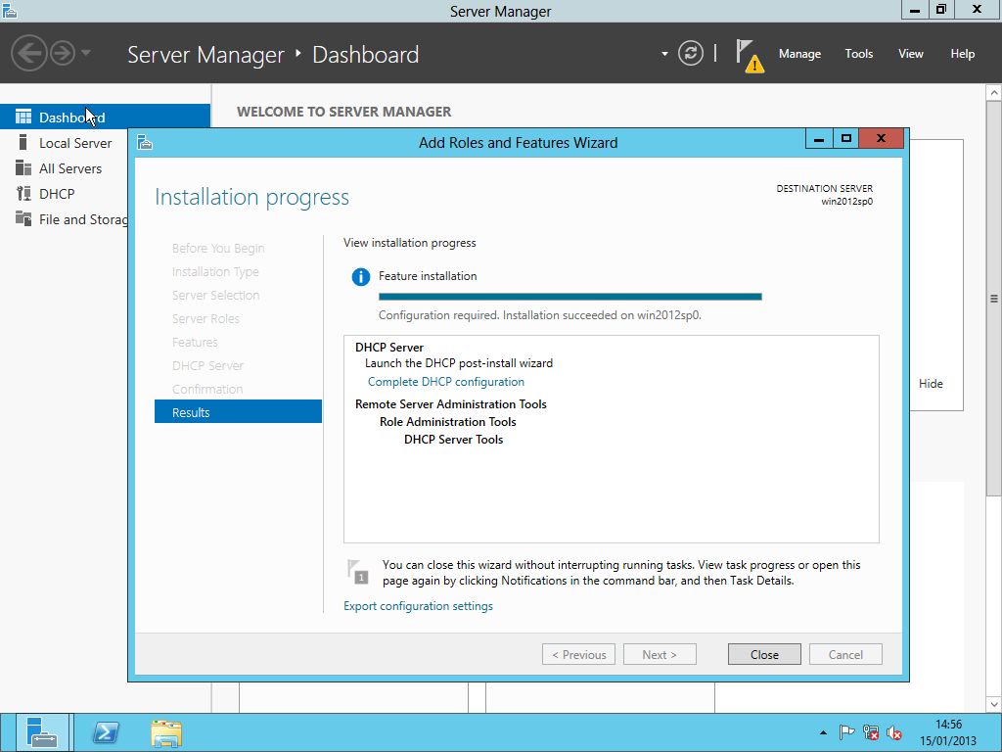Click Export configuration settings link
This screenshot has width=1002, height=752.
[418, 606]
